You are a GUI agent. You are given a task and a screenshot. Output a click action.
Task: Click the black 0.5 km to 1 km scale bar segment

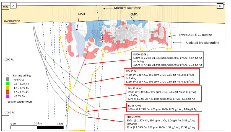click(x=50, y=127)
